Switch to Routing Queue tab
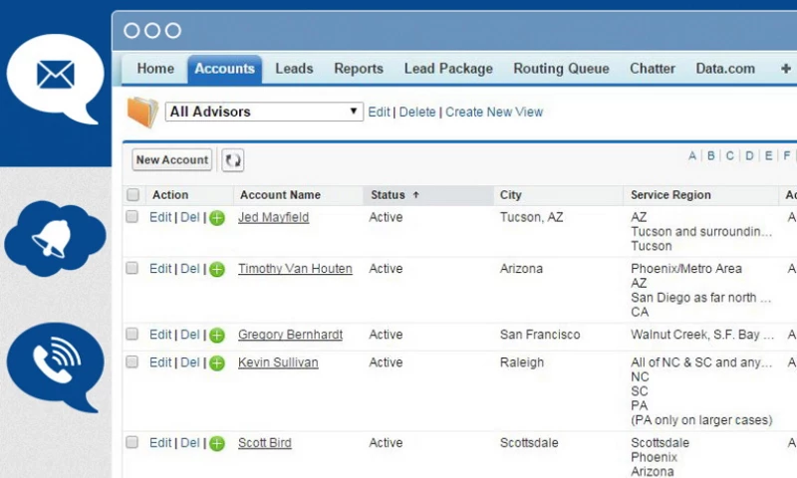This screenshot has height=478, width=797. 561,69
